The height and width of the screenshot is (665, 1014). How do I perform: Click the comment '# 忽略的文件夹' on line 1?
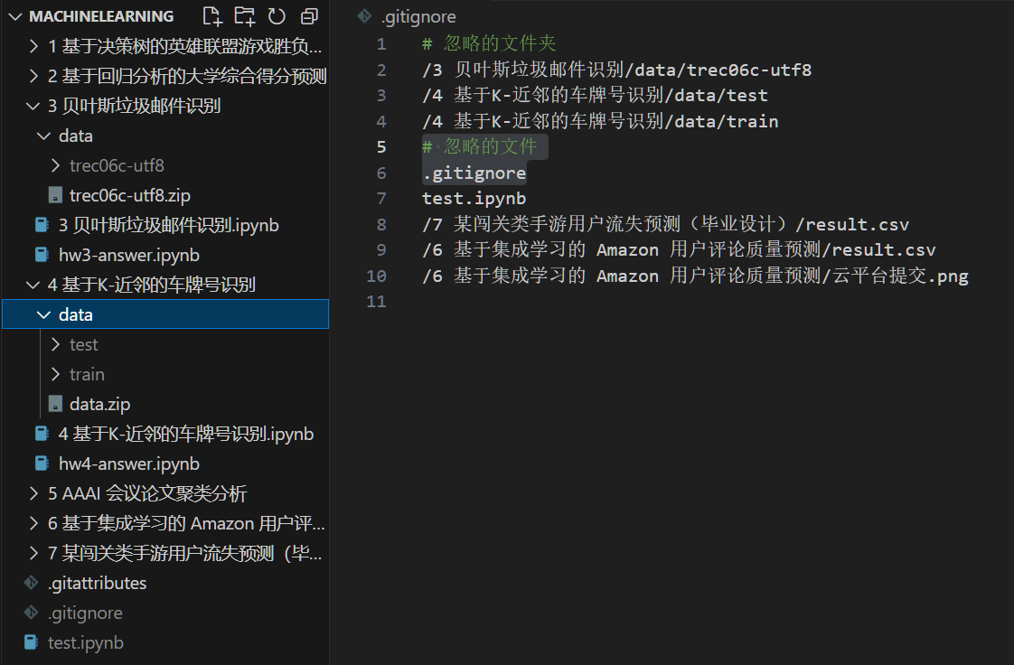pyautogui.click(x=489, y=43)
